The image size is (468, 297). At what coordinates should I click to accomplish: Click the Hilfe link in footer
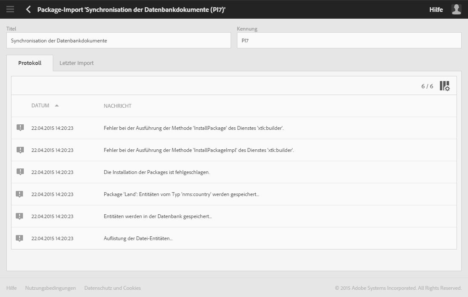pyautogui.click(x=11, y=288)
